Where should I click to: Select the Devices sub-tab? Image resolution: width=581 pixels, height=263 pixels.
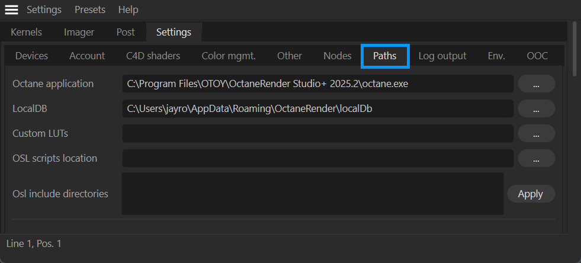coord(31,56)
